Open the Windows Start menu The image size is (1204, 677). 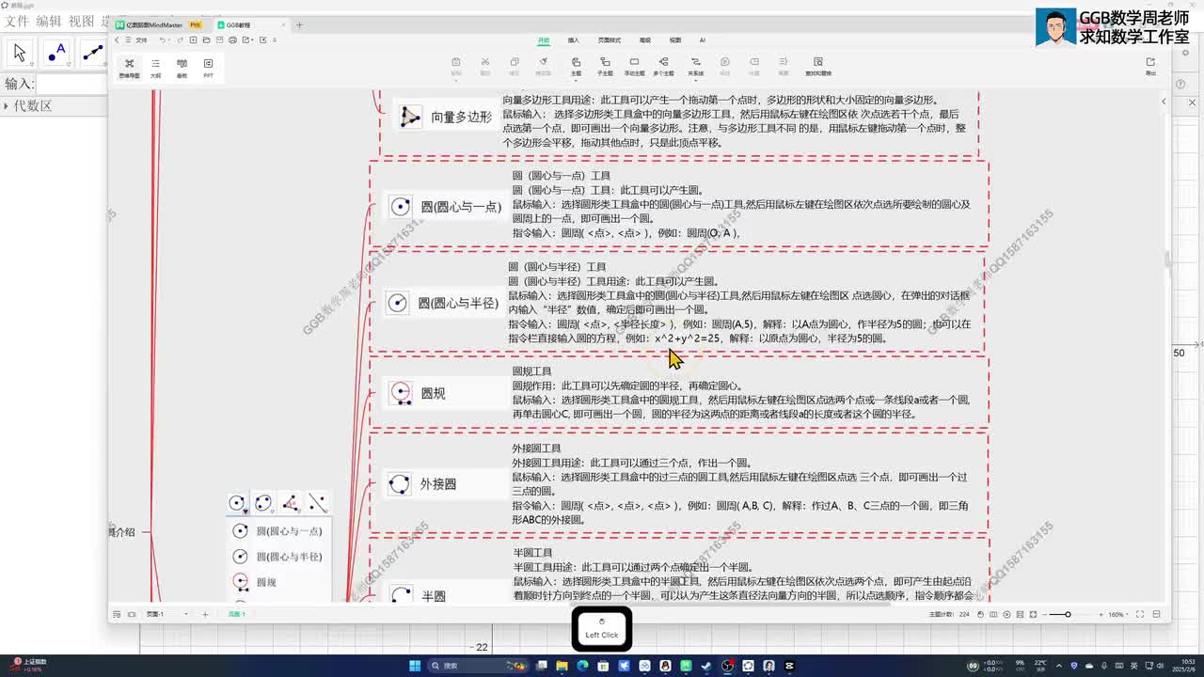coord(415,666)
